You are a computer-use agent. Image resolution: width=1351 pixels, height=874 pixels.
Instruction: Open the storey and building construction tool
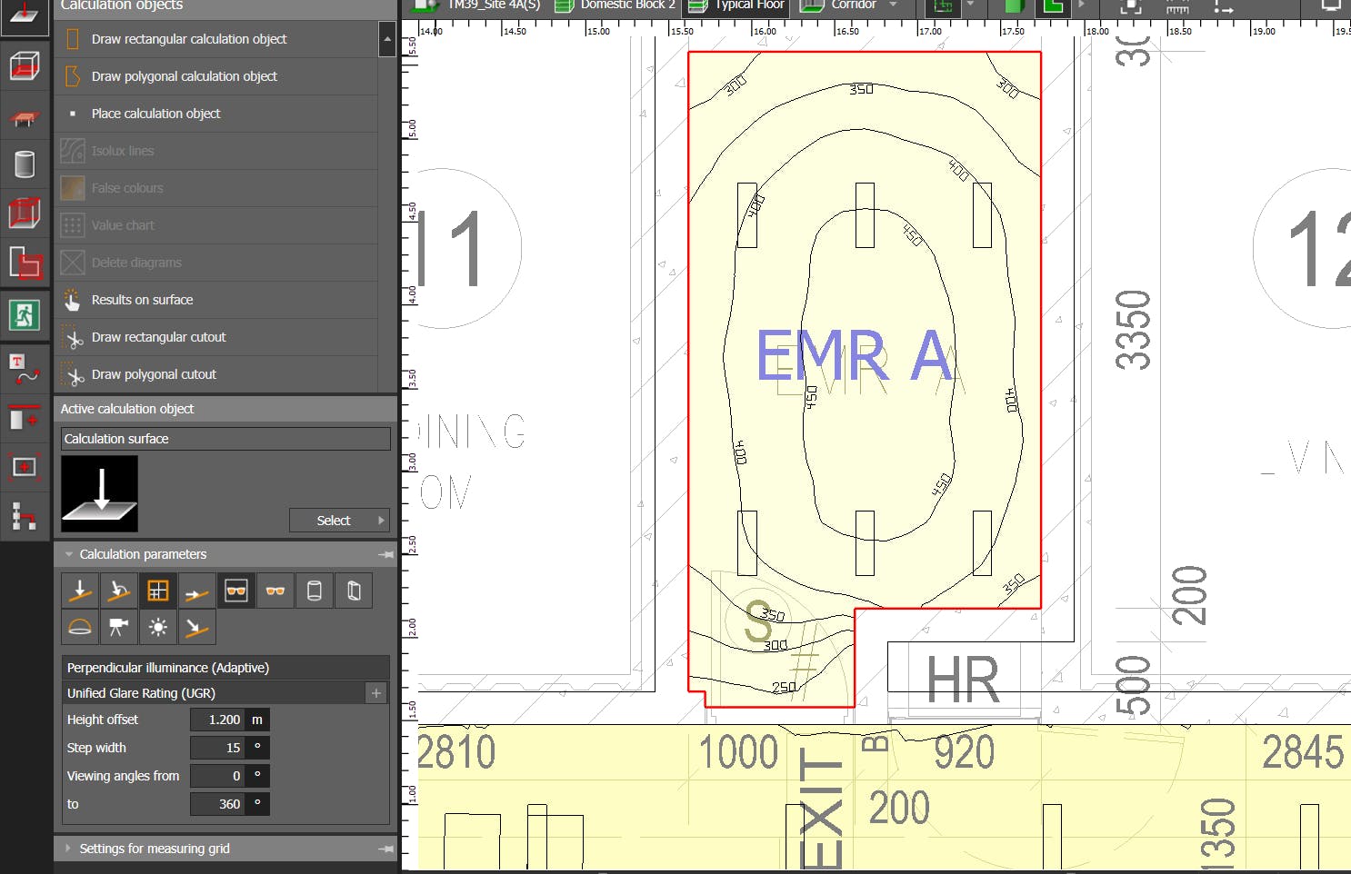click(x=25, y=66)
